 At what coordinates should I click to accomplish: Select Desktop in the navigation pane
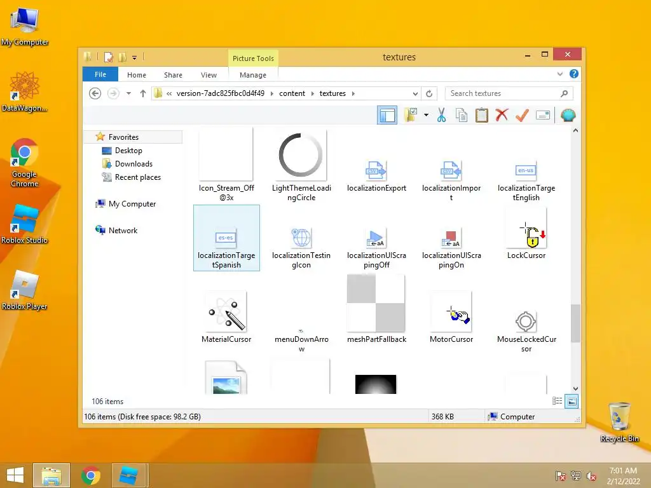[x=128, y=150]
